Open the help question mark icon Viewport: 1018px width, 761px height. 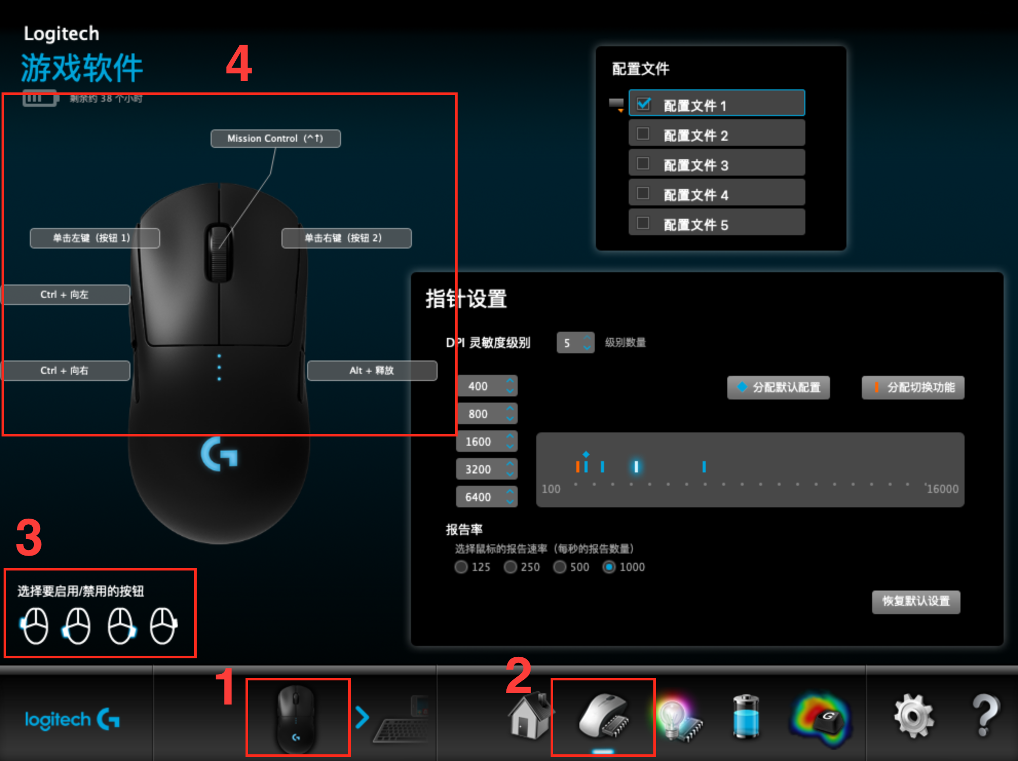pos(985,715)
